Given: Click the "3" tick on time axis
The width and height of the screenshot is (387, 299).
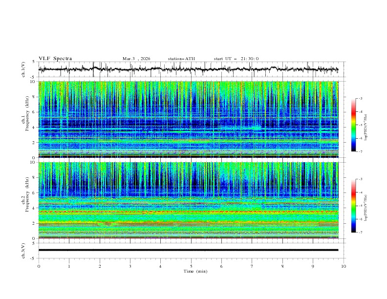Looking at the screenshot, I should [x=130, y=266].
